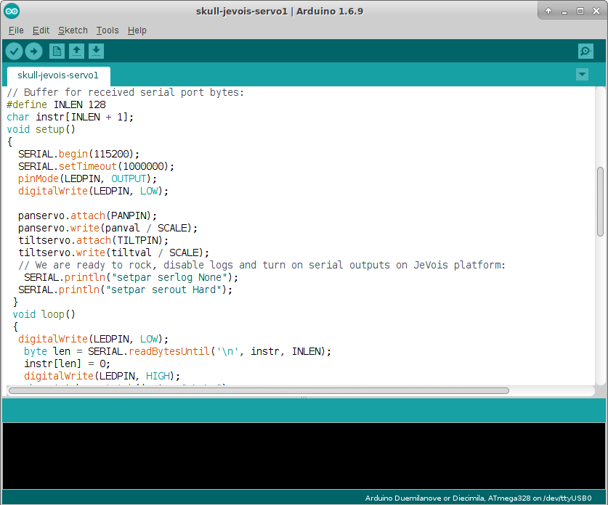Click the '// Buffer for received serial port bytes' comment
The image size is (608, 505).
pyautogui.click(x=125, y=92)
